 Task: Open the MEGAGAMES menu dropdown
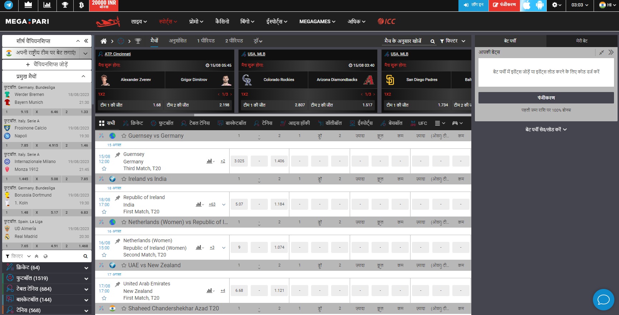(318, 21)
